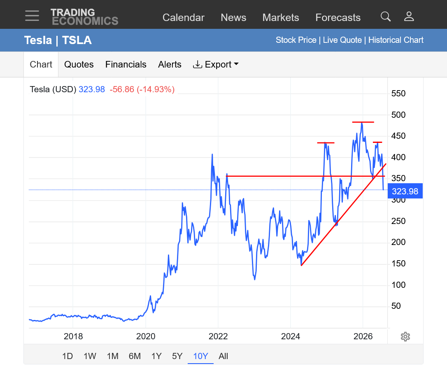The height and width of the screenshot is (371, 447).
Task: Click the 2018 x-axis label
Action: (73, 336)
